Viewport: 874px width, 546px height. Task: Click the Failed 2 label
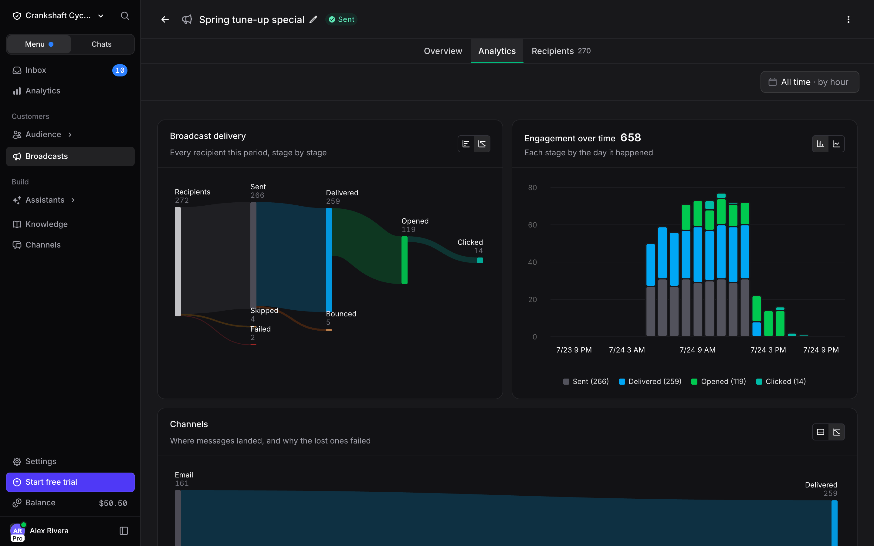(x=260, y=333)
